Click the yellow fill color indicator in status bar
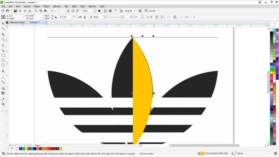This screenshot has height=157, width=279. [x=202, y=154]
